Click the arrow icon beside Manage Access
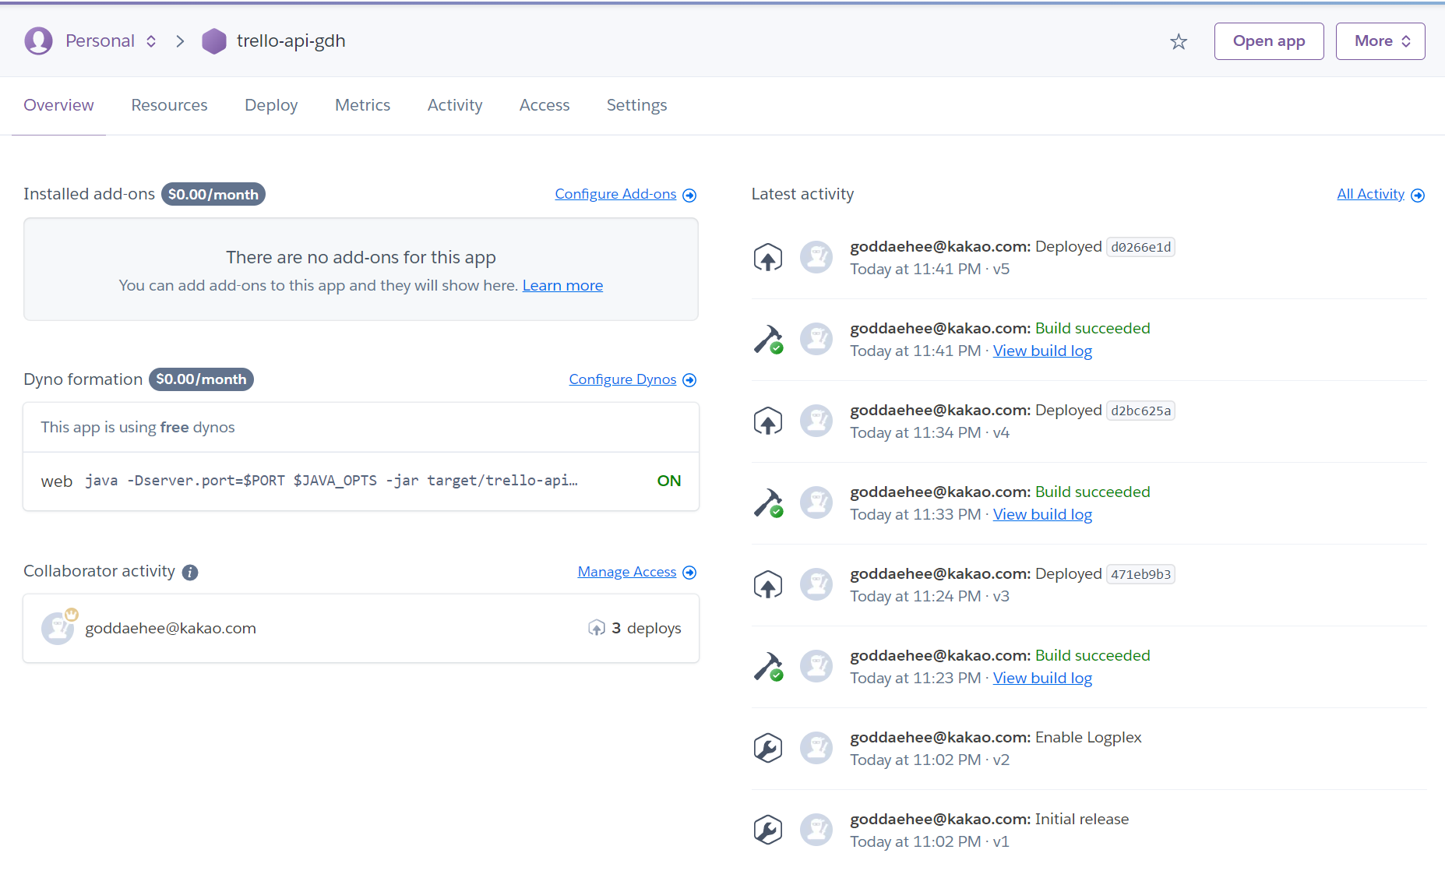The width and height of the screenshot is (1445, 878). click(x=689, y=573)
